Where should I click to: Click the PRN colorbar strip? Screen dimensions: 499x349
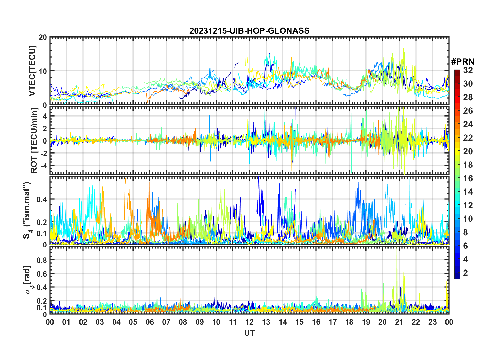pos(457,174)
